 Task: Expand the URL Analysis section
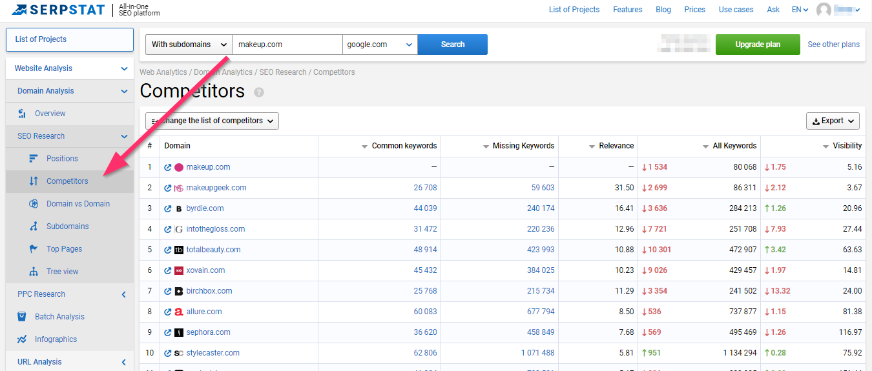[70, 362]
